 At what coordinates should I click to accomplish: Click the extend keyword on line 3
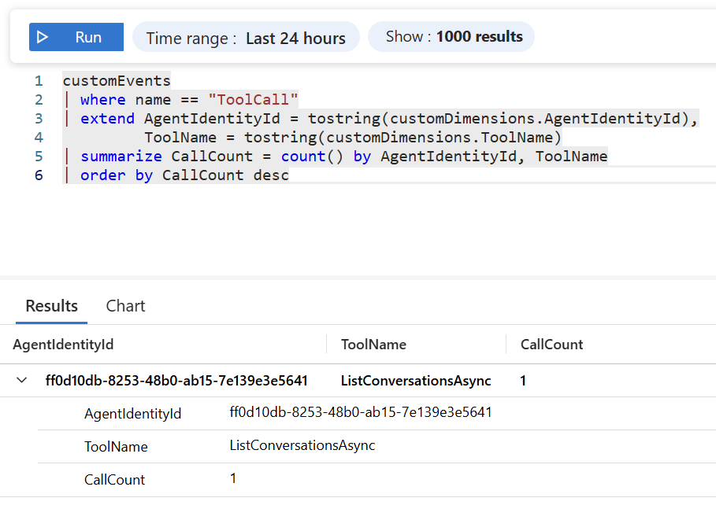107,118
